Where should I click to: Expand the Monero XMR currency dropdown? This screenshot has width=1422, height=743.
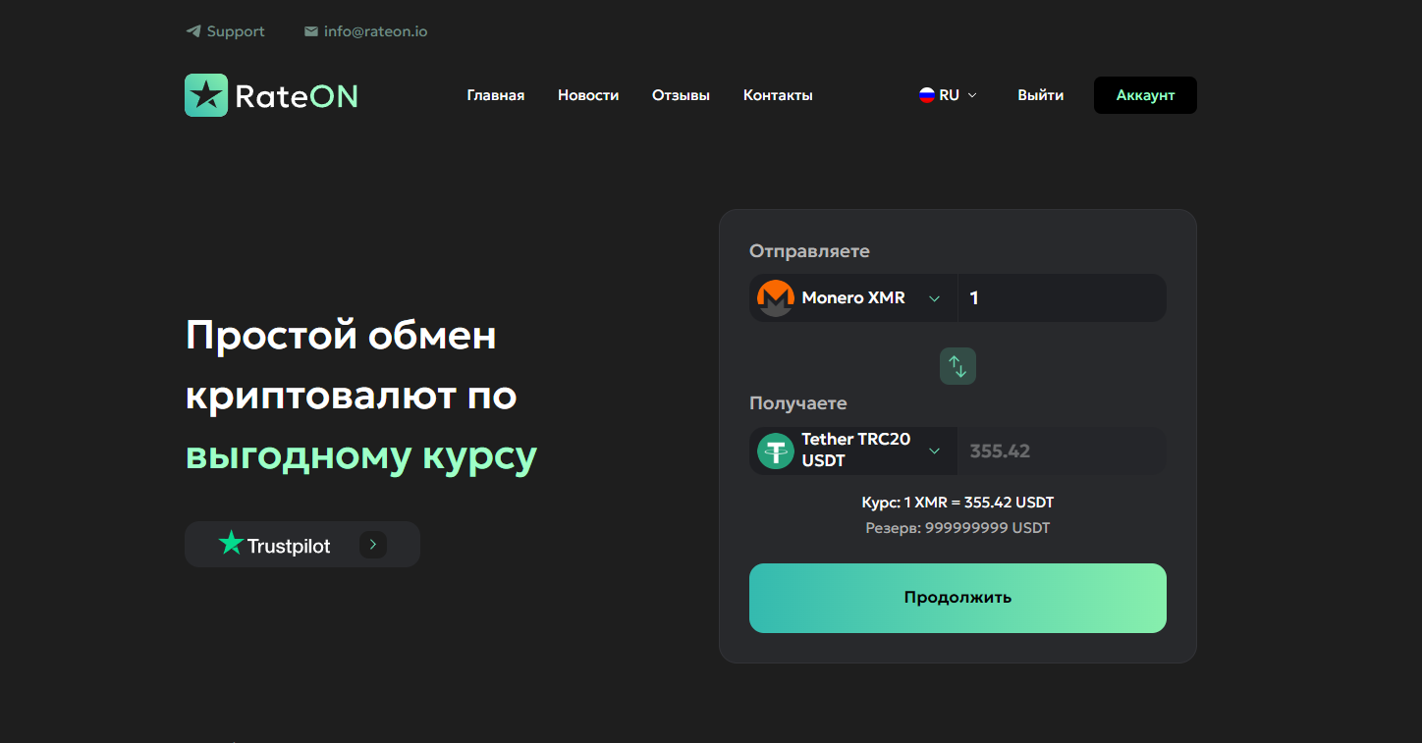[x=934, y=298]
